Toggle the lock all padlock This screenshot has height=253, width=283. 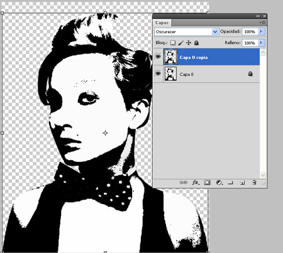click(x=196, y=43)
